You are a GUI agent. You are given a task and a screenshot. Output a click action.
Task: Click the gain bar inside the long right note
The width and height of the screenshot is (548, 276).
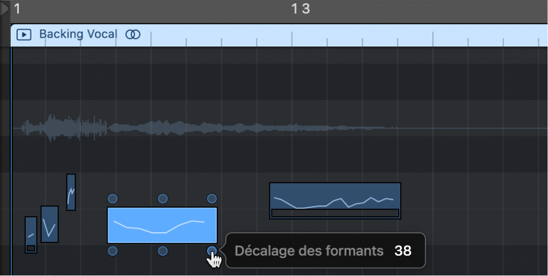pyautogui.click(x=335, y=213)
